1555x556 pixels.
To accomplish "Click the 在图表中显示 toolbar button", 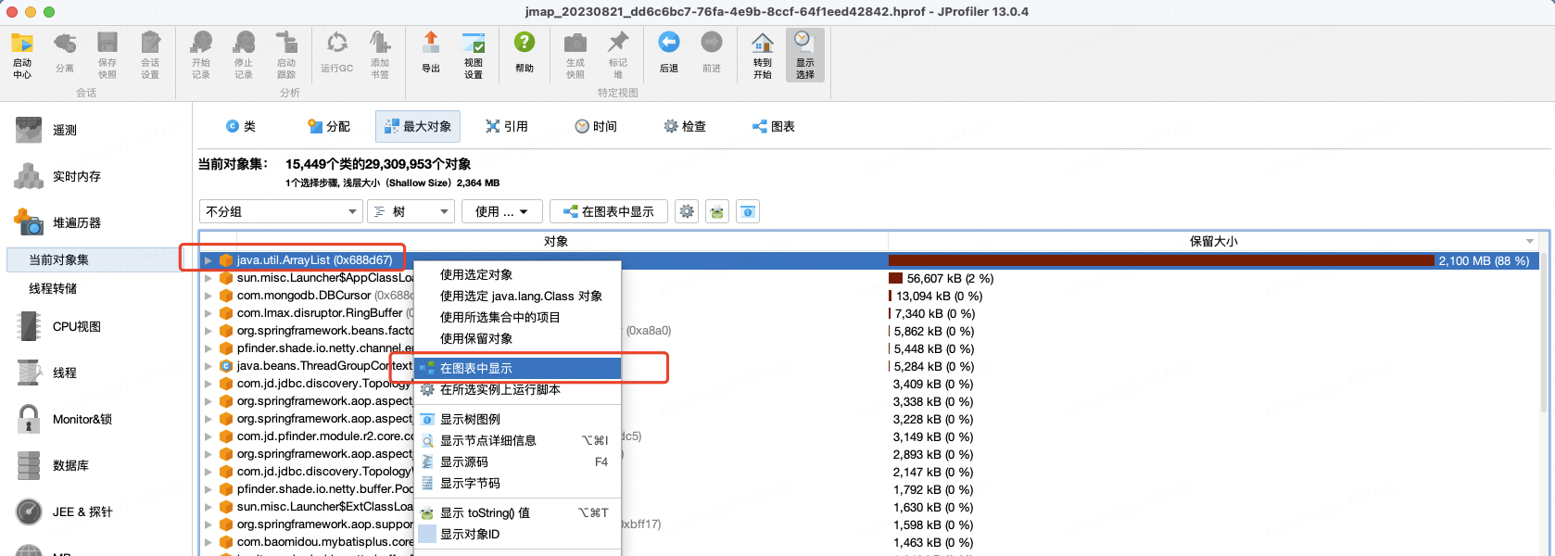I will [608, 212].
